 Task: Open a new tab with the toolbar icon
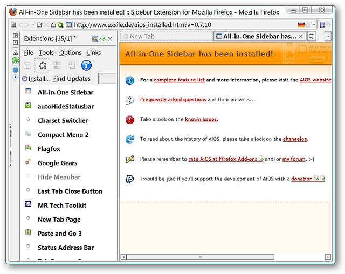tap(39, 25)
